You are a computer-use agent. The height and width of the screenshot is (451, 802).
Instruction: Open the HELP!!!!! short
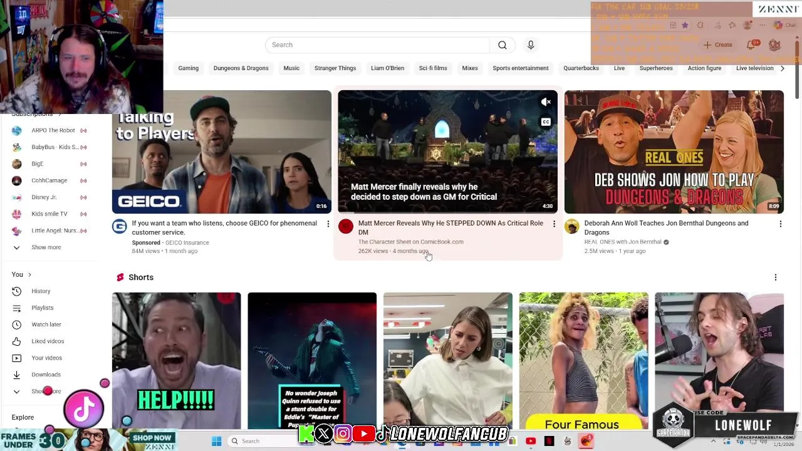pyautogui.click(x=176, y=361)
